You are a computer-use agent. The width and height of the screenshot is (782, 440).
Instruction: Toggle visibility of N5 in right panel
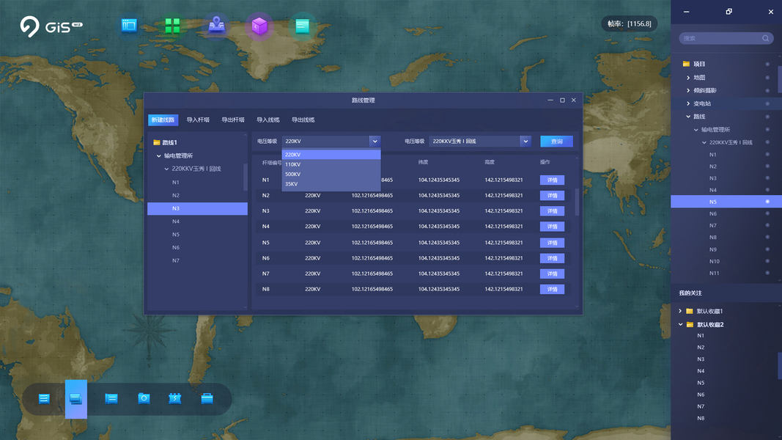(767, 202)
